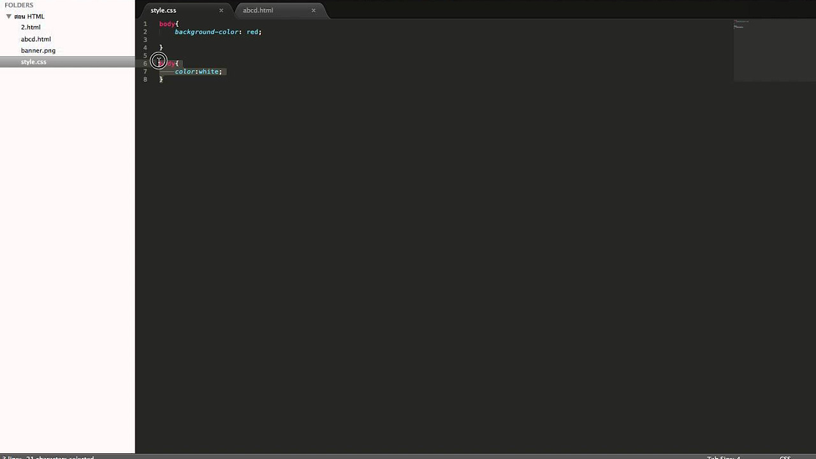Click the closing brace on line 8
This screenshot has height=459, width=816.
(x=161, y=80)
